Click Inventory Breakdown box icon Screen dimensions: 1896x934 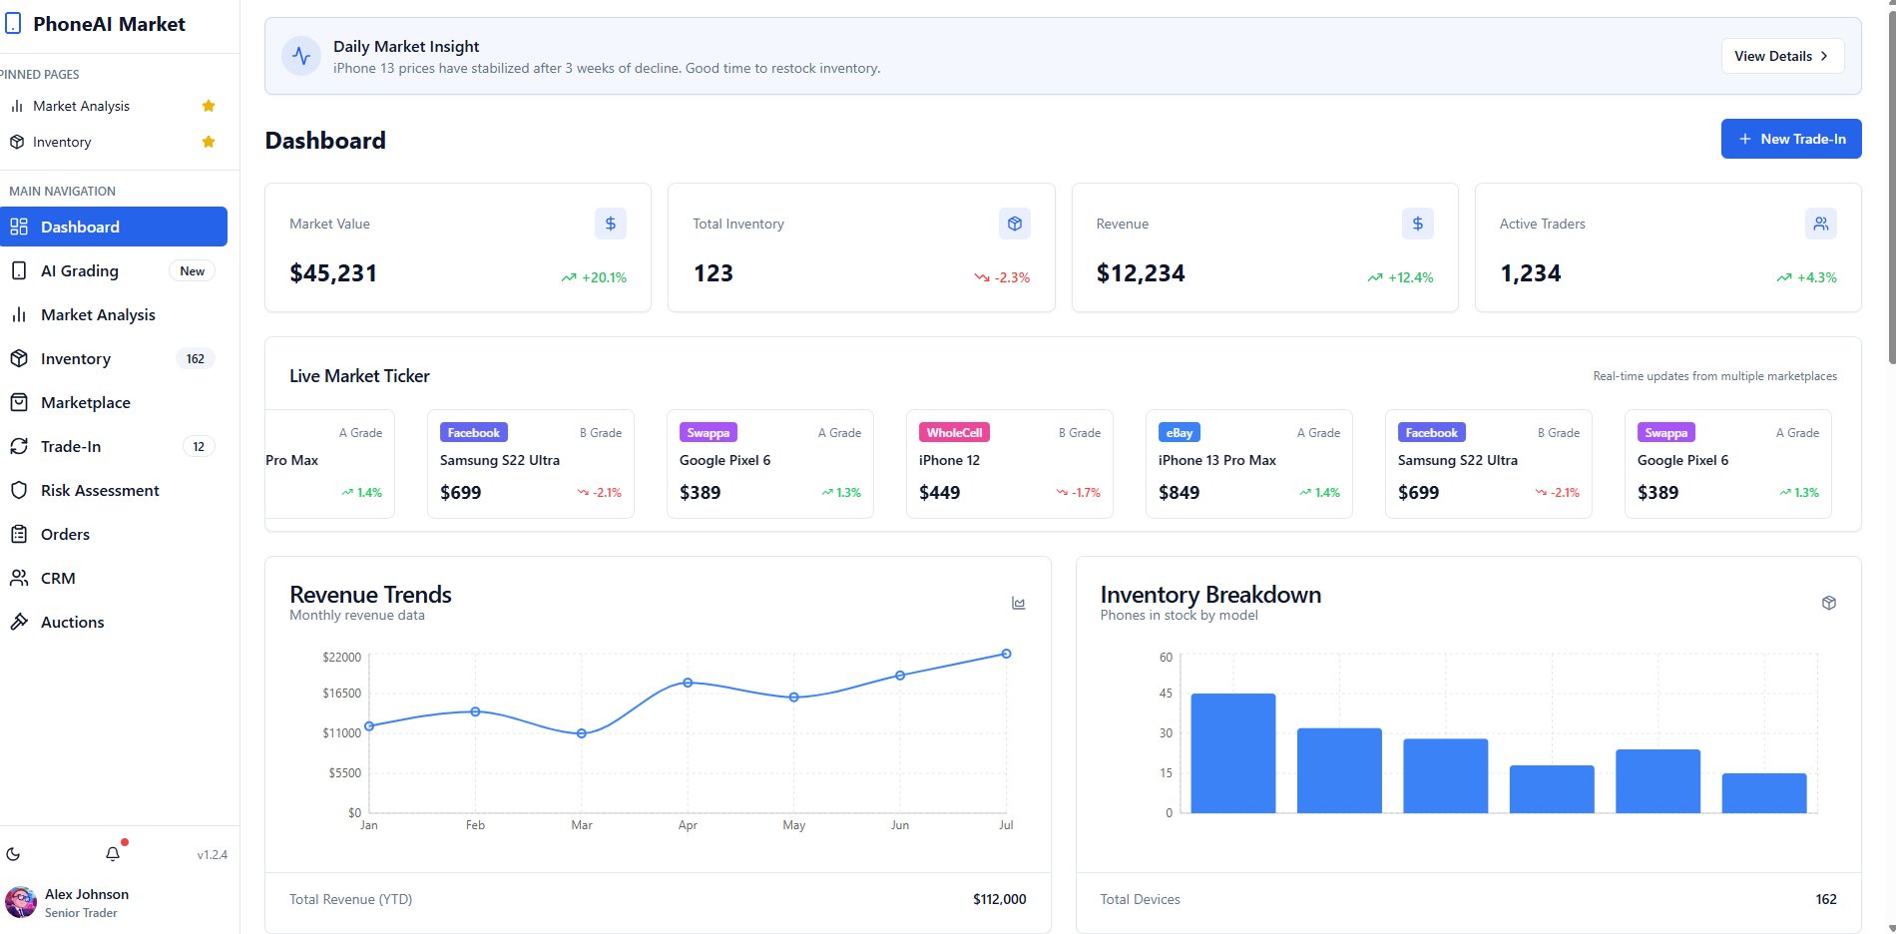[x=1829, y=603]
